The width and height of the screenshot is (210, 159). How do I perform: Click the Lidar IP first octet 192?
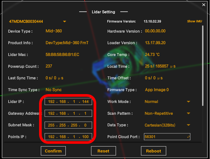point(51,102)
